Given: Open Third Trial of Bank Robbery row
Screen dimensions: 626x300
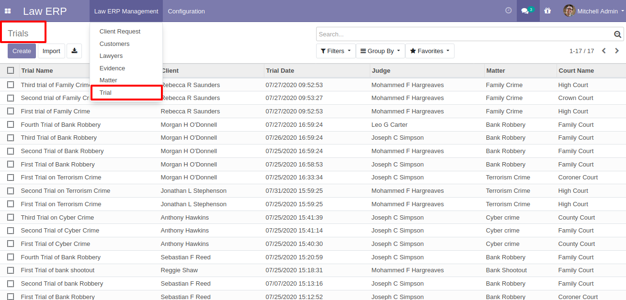Looking at the screenshot, I should 59,138.
